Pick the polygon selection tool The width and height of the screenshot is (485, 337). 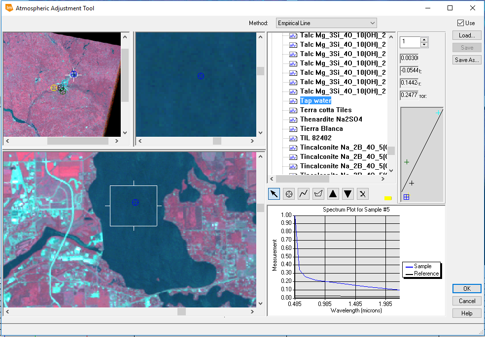318,194
